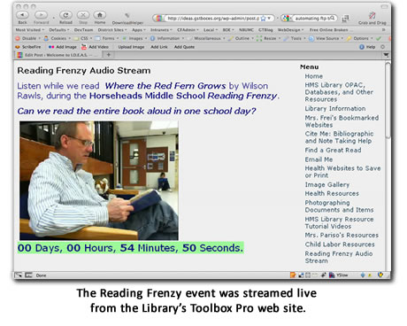Click the shield icon at the status bar end
Viewport: 407px width, 326px height.
(380, 276)
